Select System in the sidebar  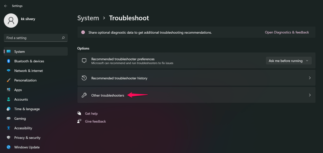19,52
